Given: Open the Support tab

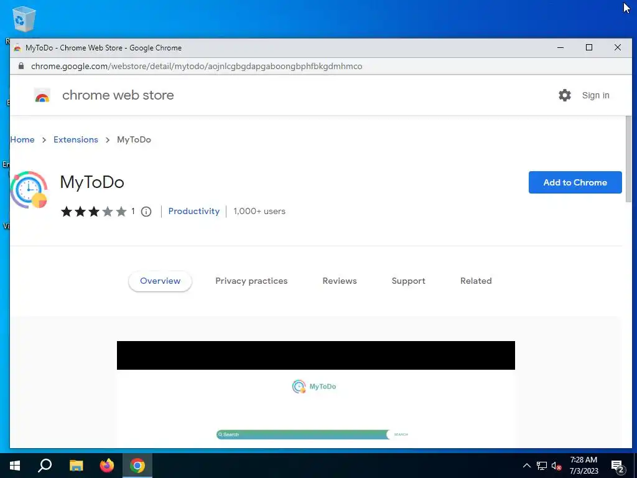Looking at the screenshot, I should (x=408, y=281).
